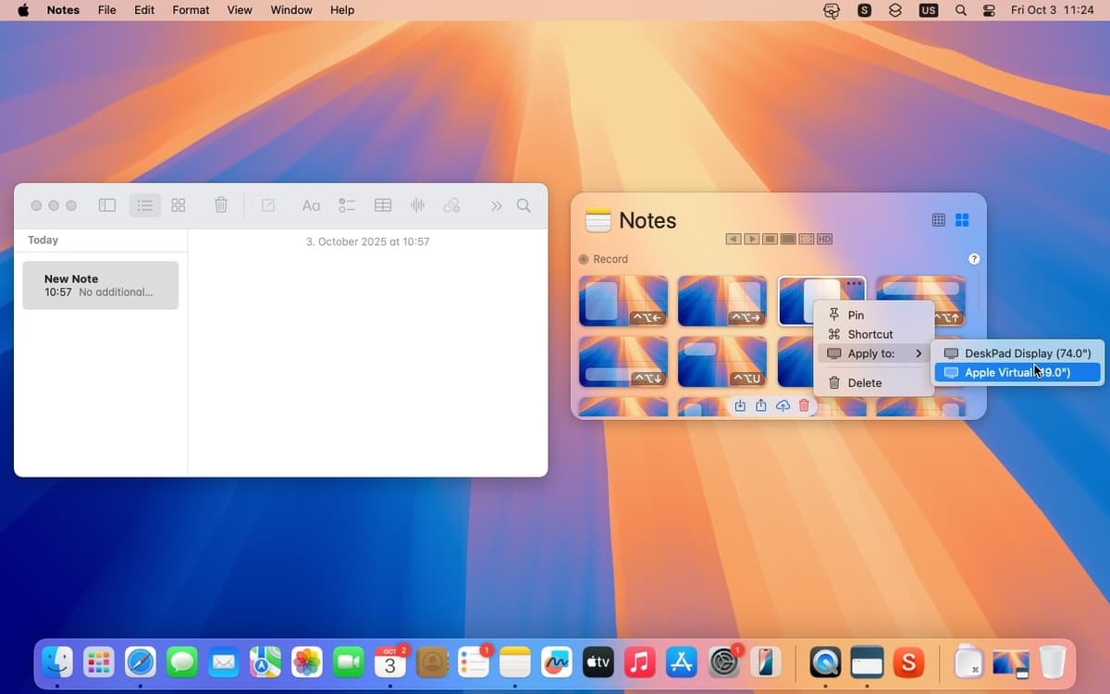Click the chevron overflow in Notes toolbar
This screenshot has height=694, width=1110.
click(497, 205)
